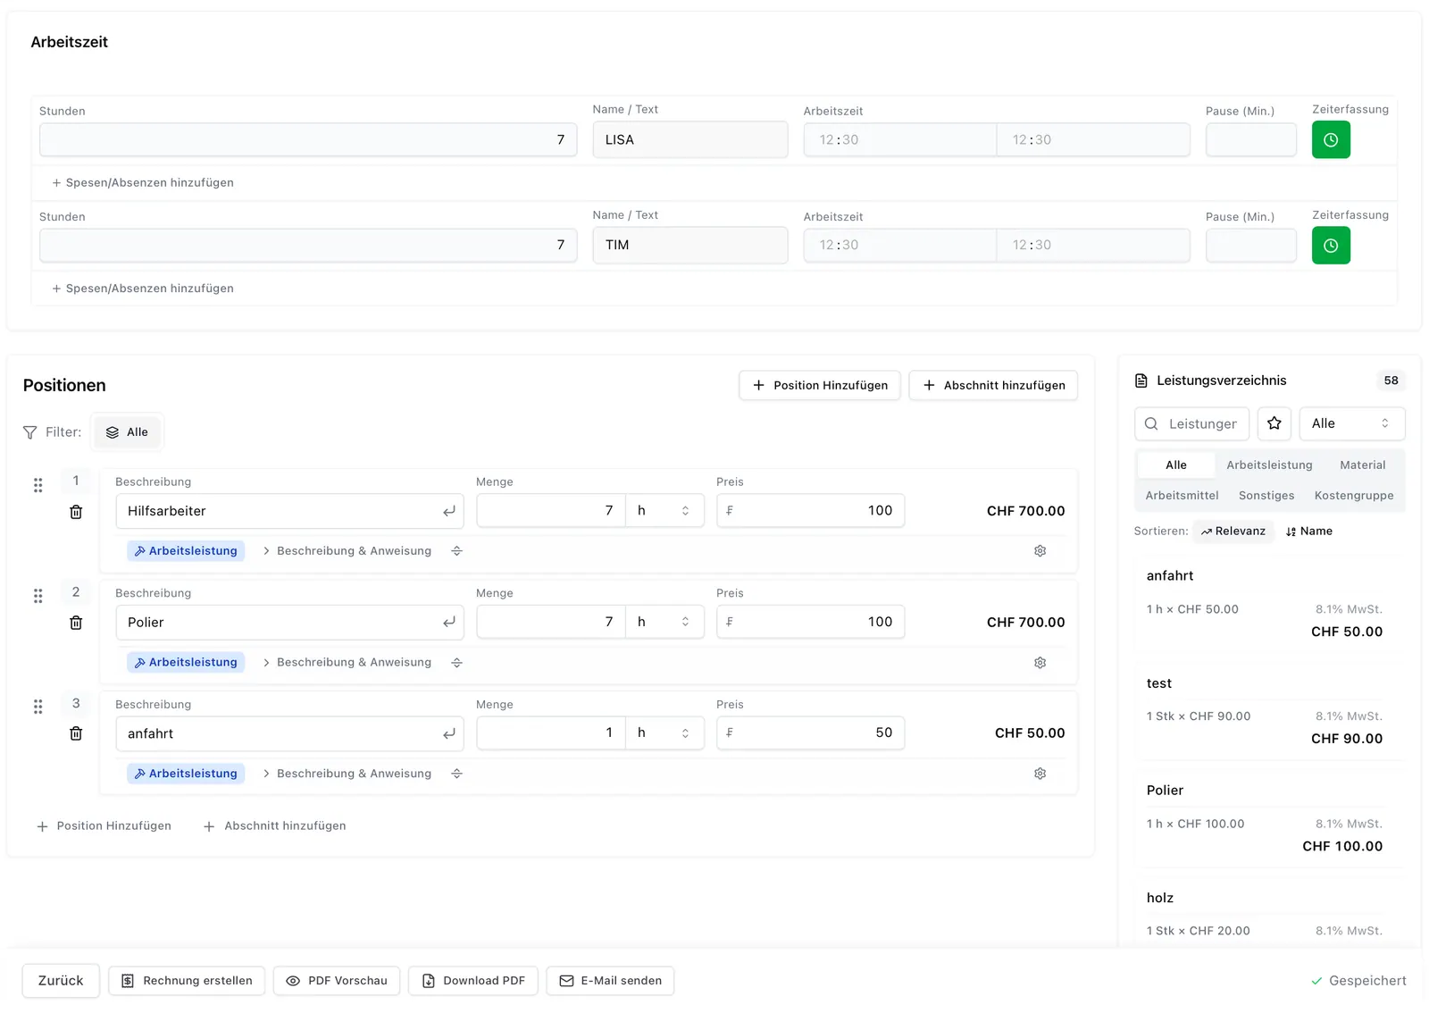Click the top Abschnitt hinzufügen button

993,385
